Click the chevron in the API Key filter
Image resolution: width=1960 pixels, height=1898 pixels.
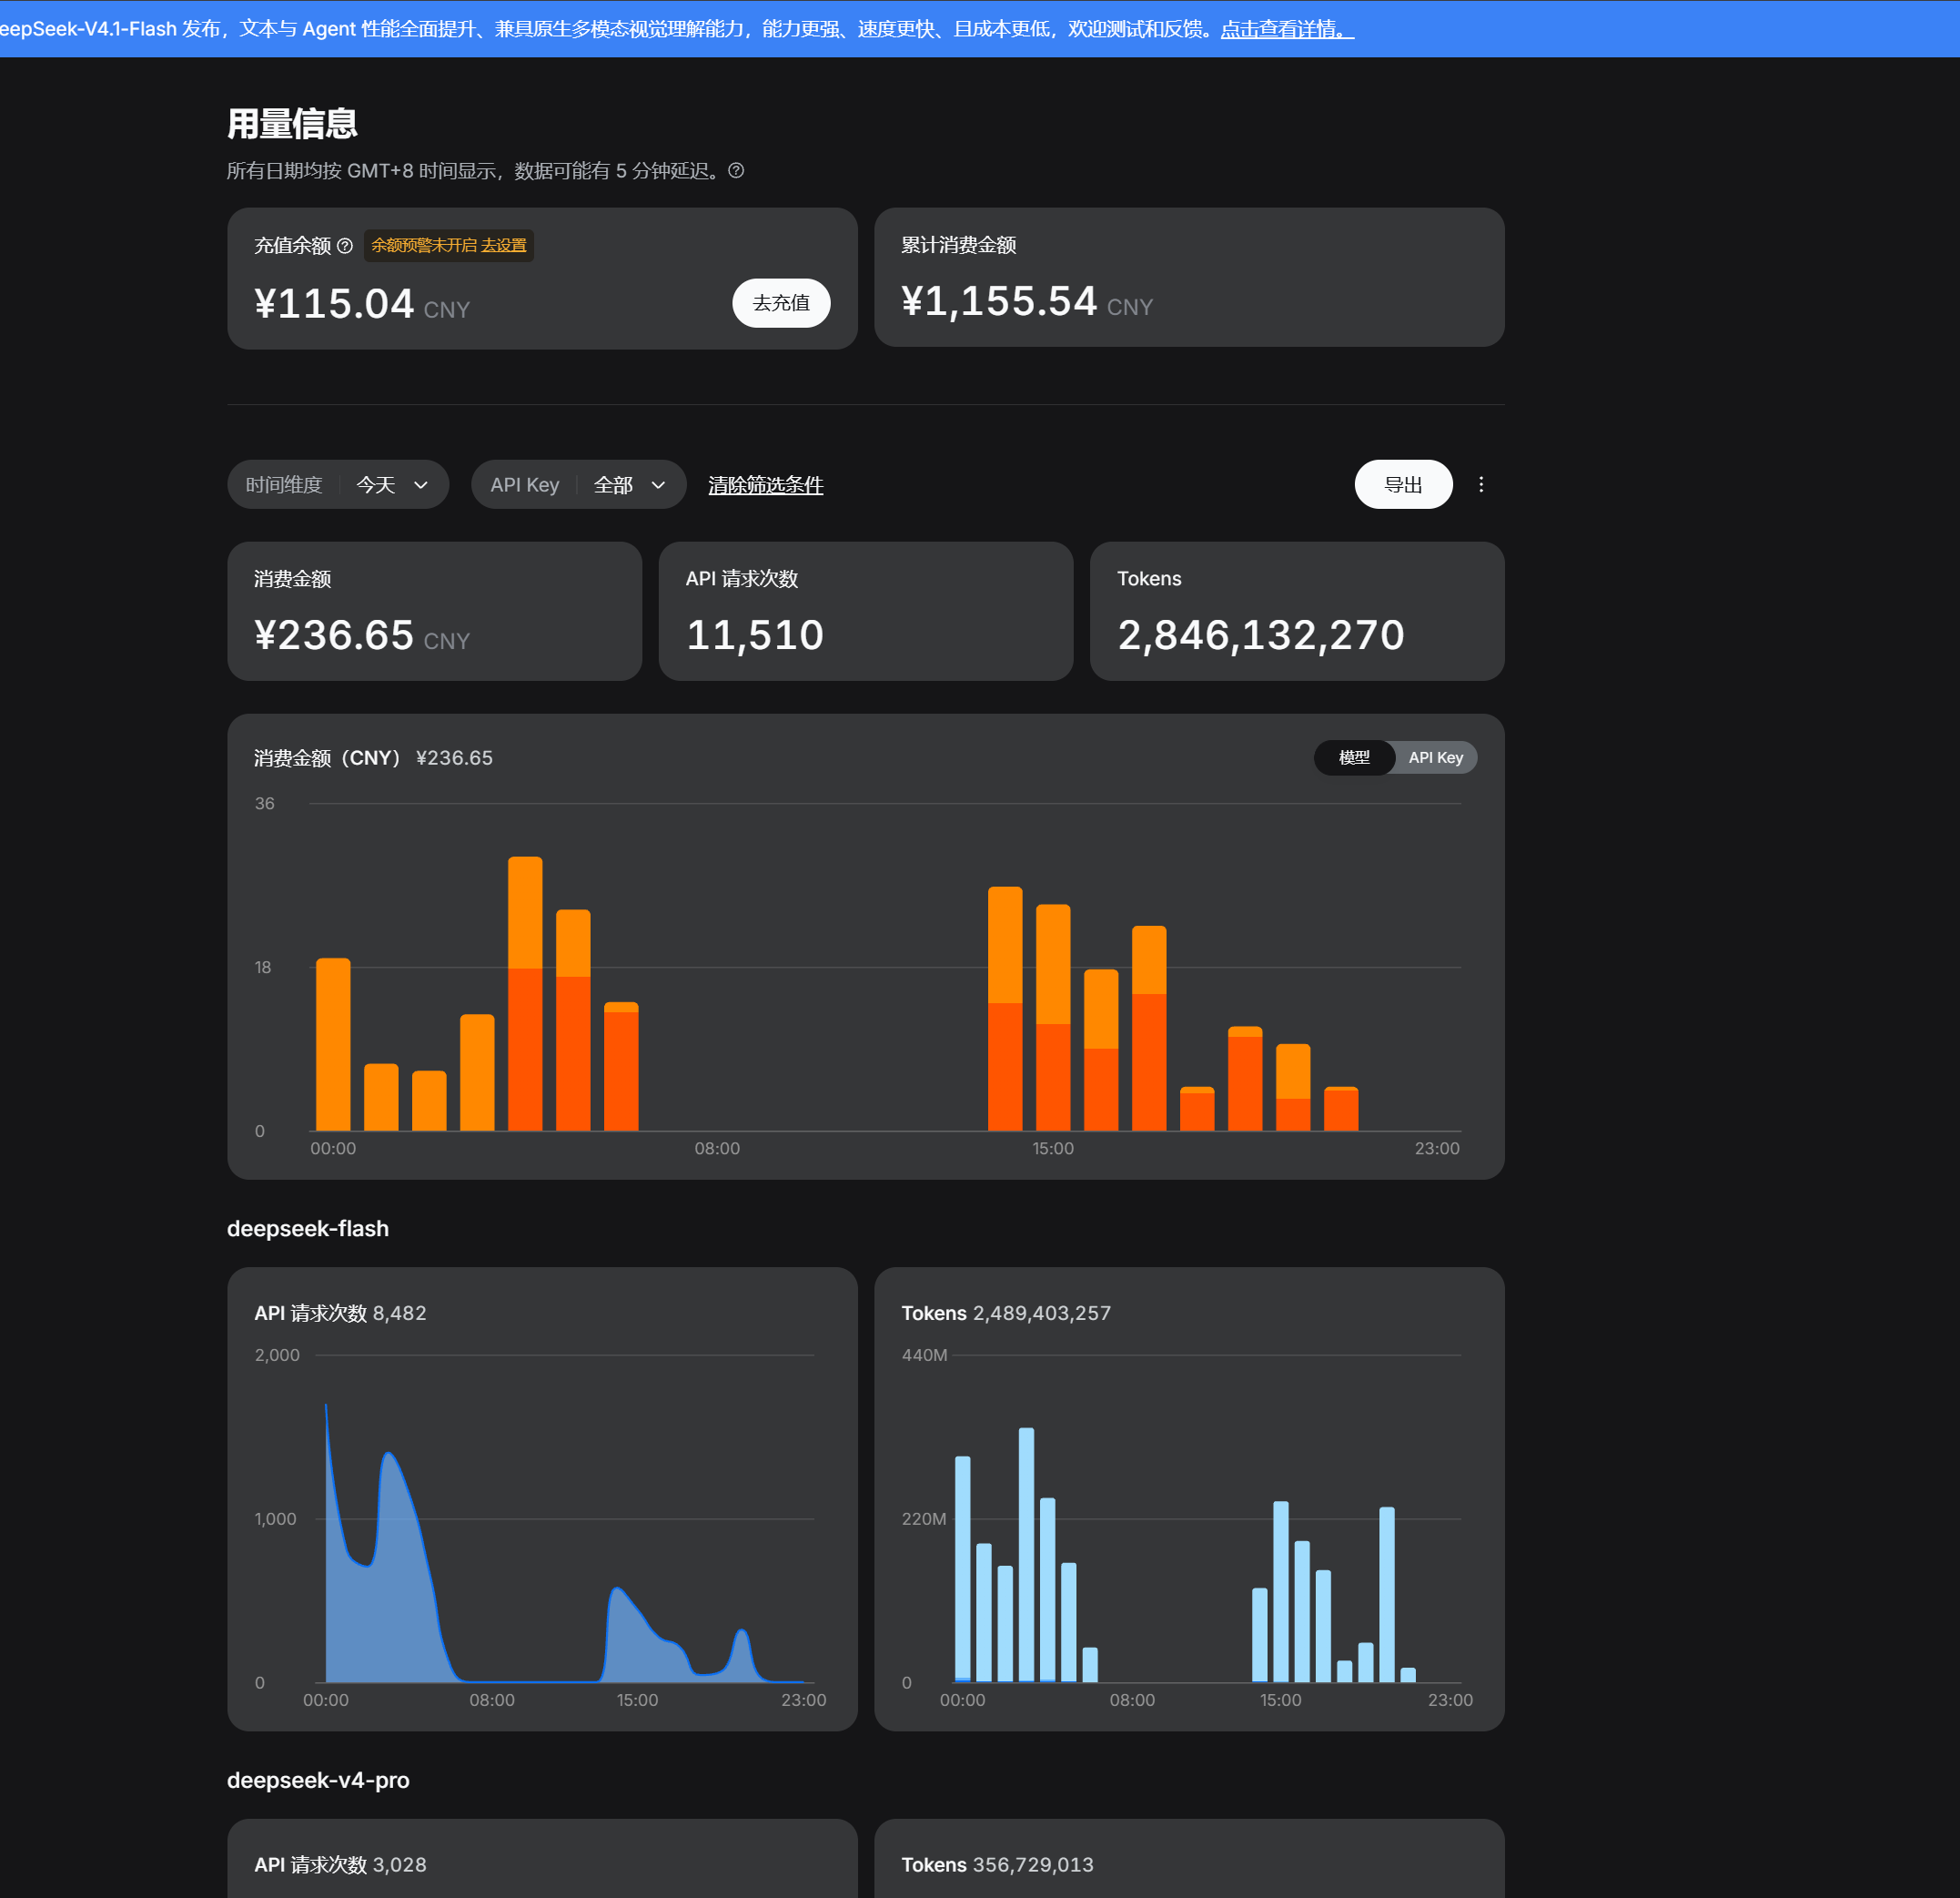tap(658, 485)
